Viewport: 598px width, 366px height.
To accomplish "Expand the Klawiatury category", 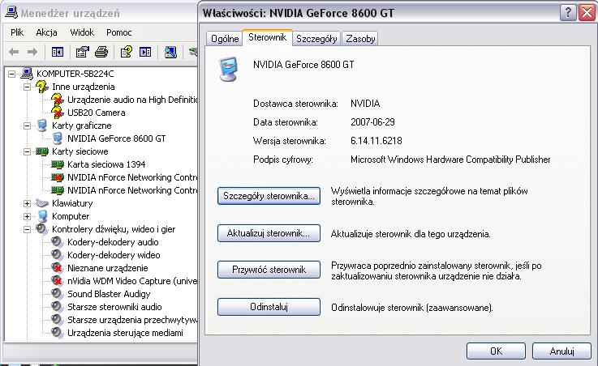I will (27, 203).
